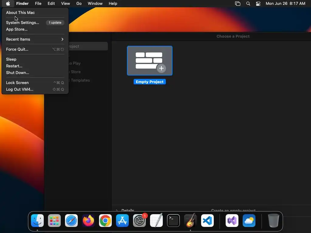The image size is (311, 233).
Task: Open Spotlight search icon
Action: pyautogui.click(x=248, y=4)
